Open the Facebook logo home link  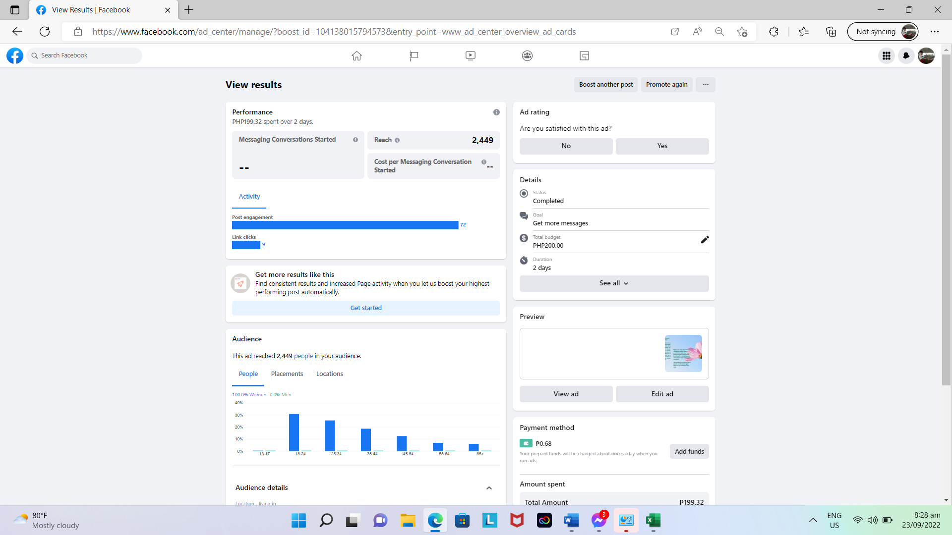tap(15, 55)
